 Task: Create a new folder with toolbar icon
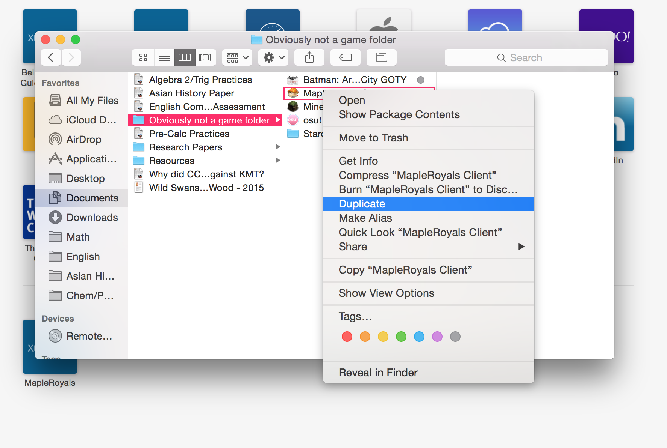(382, 57)
